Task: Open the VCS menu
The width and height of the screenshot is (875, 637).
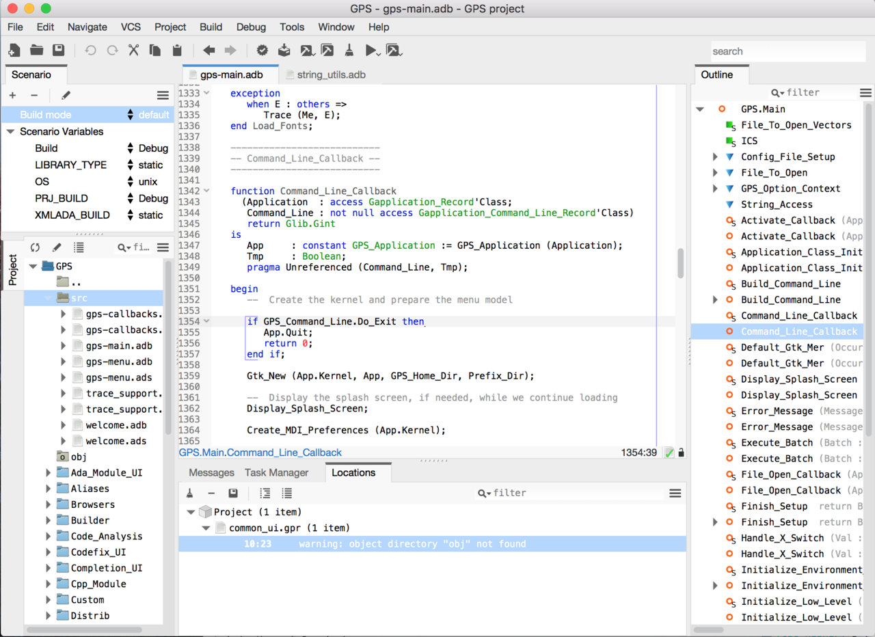Action: 131,27
